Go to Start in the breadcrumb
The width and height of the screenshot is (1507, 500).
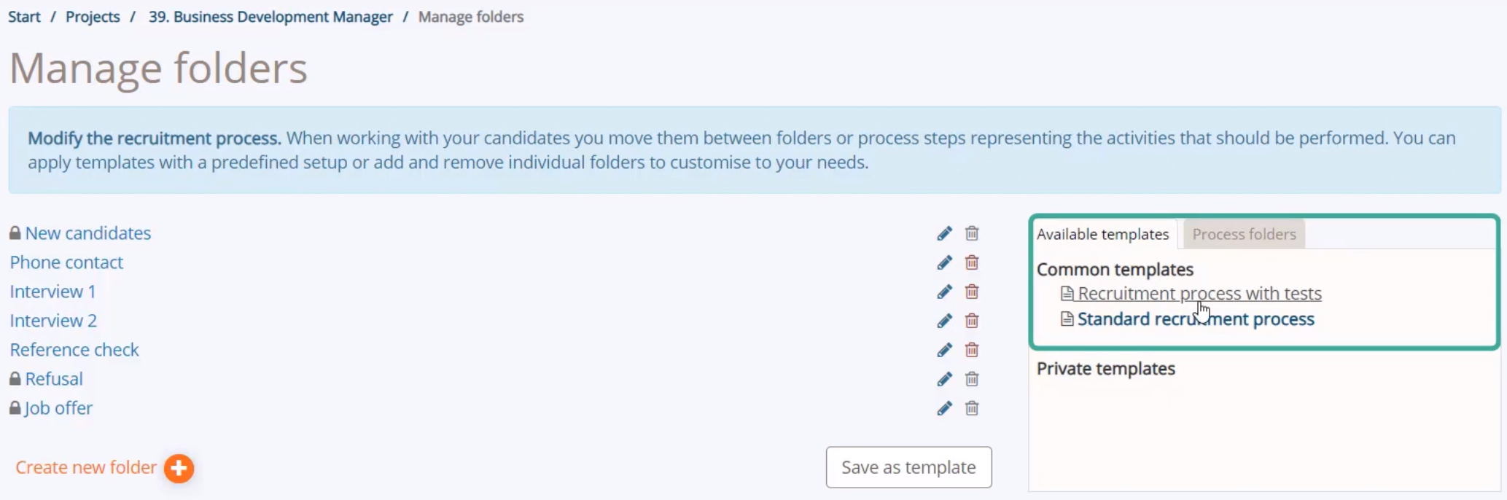[24, 17]
